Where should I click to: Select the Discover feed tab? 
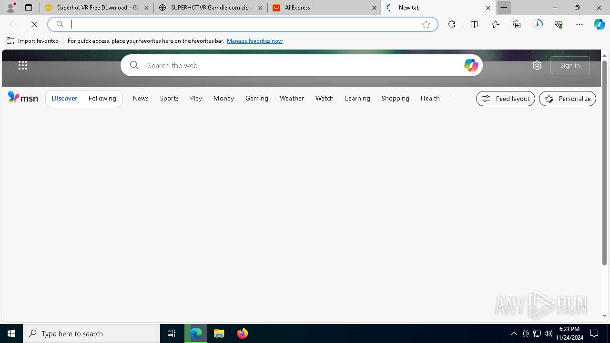tap(64, 98)
